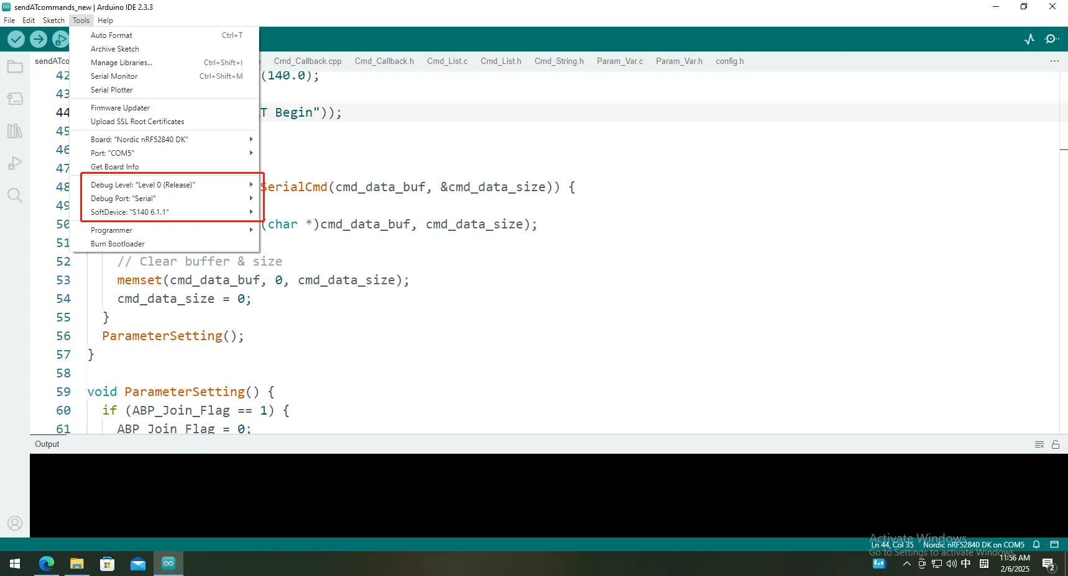1068x576 pixels.
Task: Open the Sketchbook folder sidebar icon
Action: click(x=15, y=66)
